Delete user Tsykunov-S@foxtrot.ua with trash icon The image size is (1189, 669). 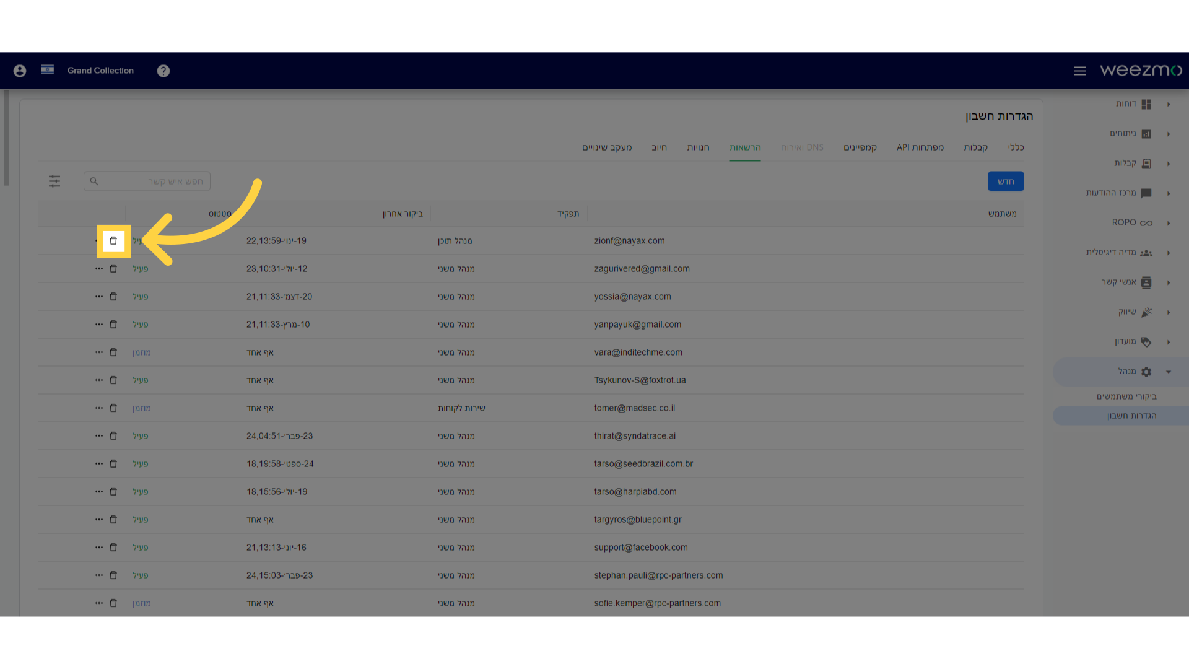click(x=113, y=380)
